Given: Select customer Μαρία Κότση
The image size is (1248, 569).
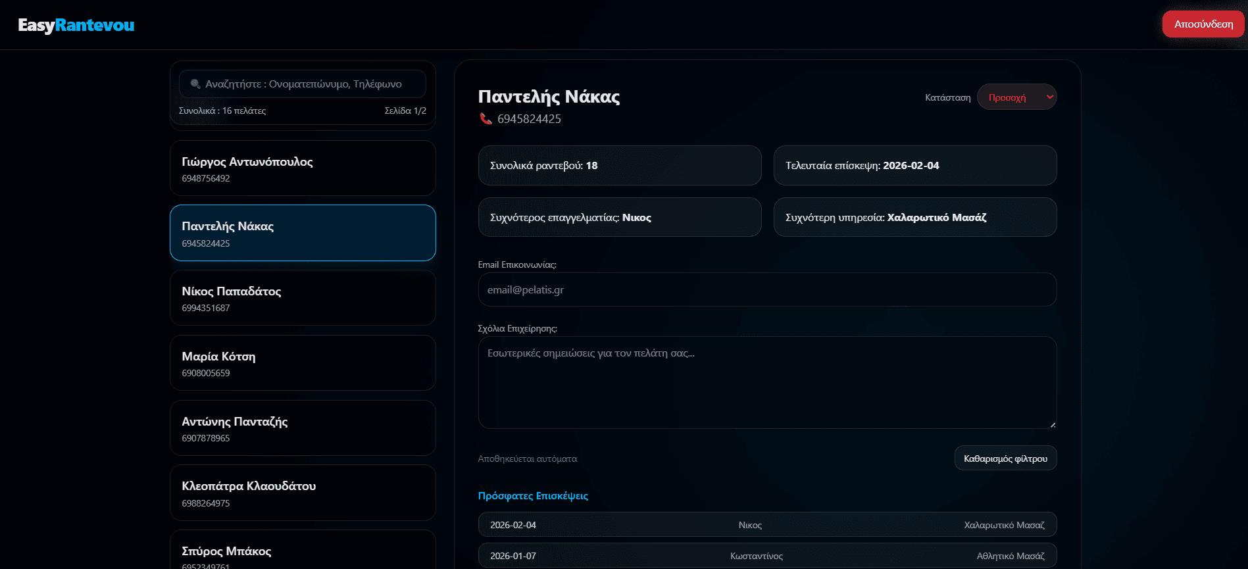Looking at the screenshot, I should 303,363.
